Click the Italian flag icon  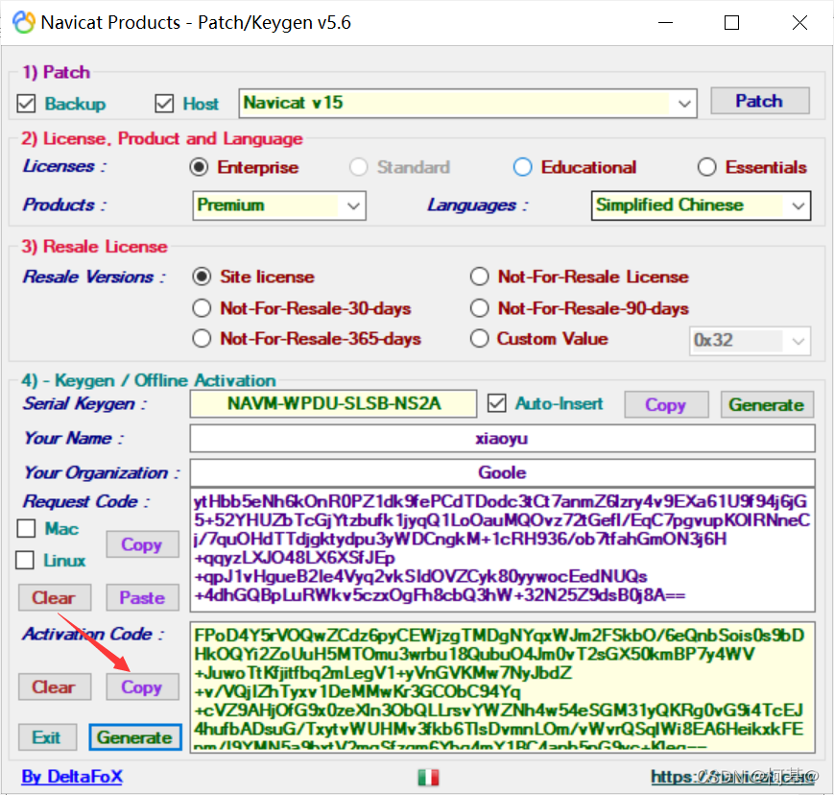coord(428,778)
